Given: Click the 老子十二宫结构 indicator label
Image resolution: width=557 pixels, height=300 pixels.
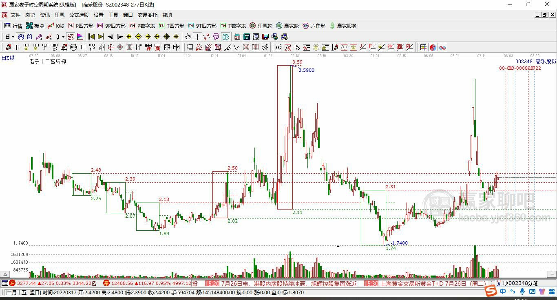Looking at the screenshot, I should pyautogui.click(x=48, y=62).
